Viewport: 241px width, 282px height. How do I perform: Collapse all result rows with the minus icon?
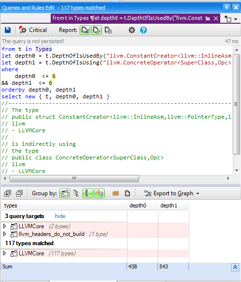(x=19, y=193)
